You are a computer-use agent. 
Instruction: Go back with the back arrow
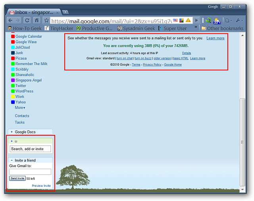coord(11,20)
